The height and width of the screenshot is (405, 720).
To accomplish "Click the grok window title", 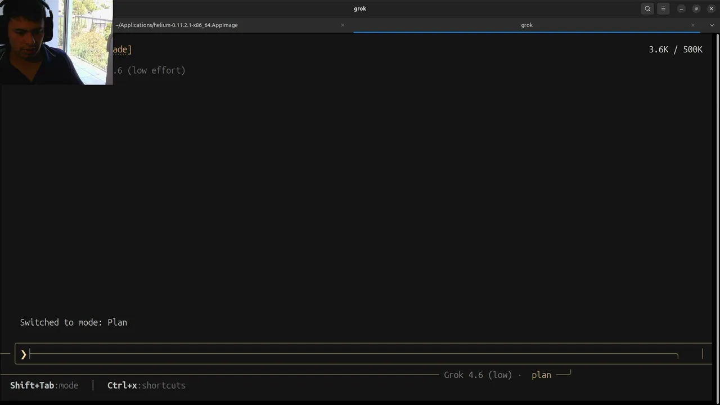I will click(x=360, y=8).
